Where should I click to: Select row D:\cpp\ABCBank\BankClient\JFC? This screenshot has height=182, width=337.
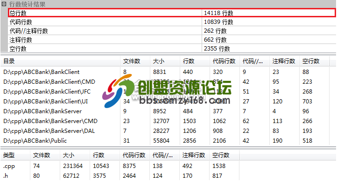[165, 92]
